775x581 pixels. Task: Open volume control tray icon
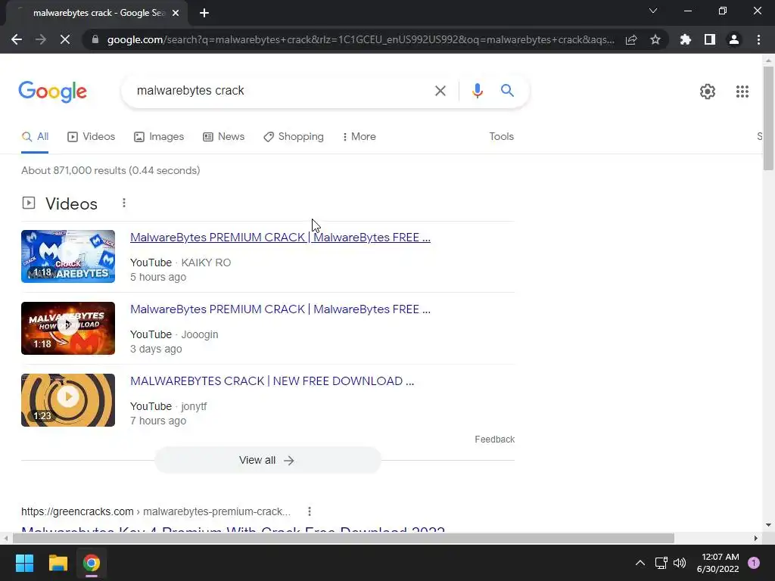(680, 563)
